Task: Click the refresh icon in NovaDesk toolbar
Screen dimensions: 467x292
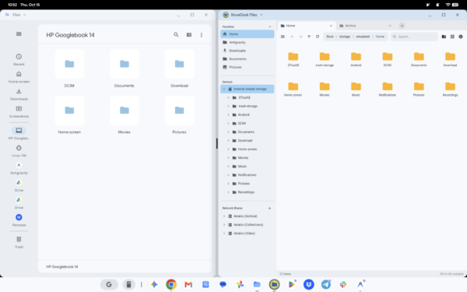Action: pyautogui.click(x=318, y=37)
